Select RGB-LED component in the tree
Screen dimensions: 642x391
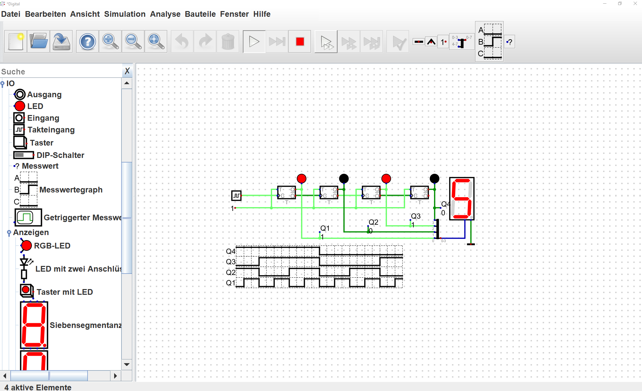click(x=45, y=246)
